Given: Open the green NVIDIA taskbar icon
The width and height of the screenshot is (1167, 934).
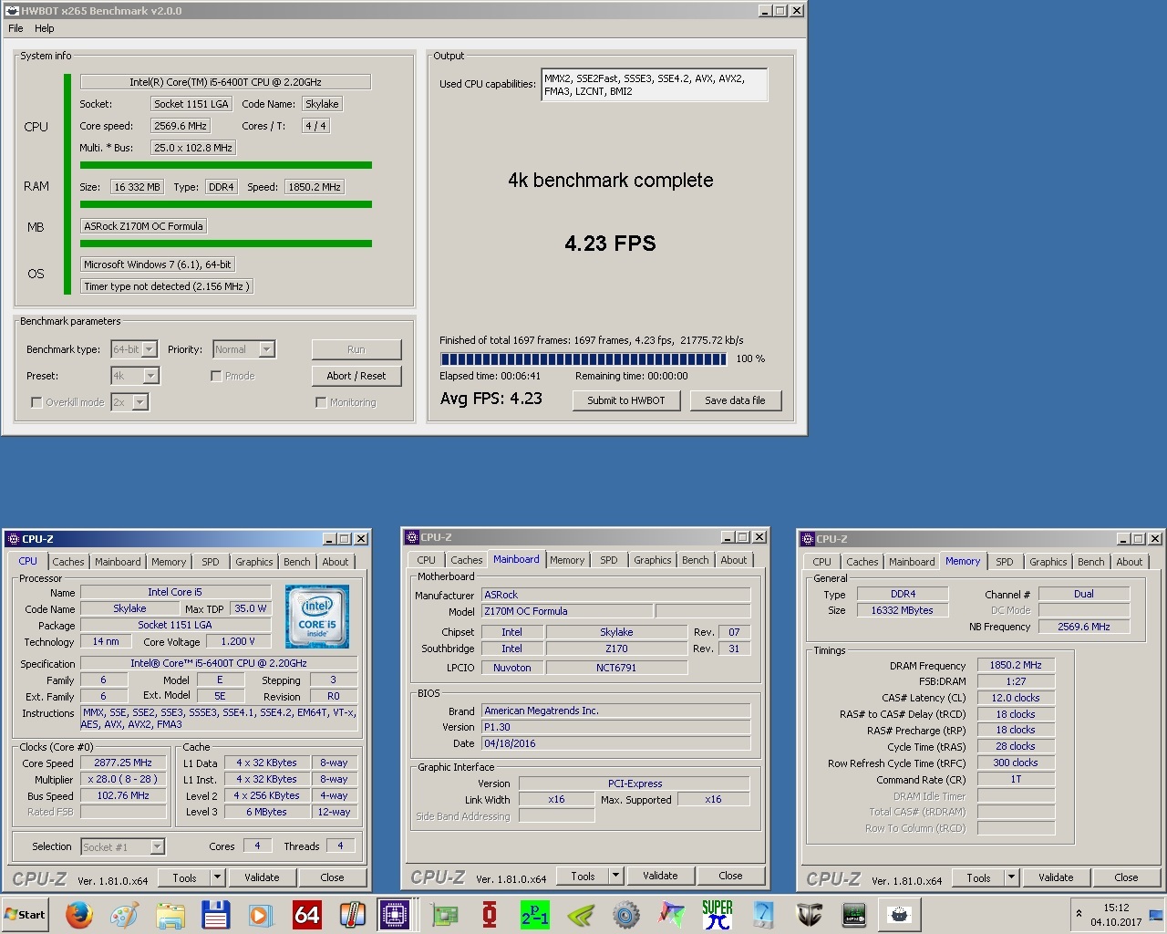Looking at the screenshot, I should tap(581, 915).
